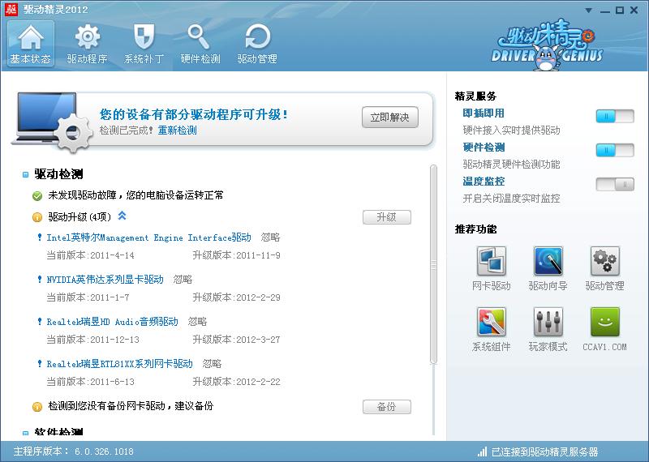Open Realtek瑞昱HD Audio音频驱动 link
649x462 pixels.
click(112, 322)
